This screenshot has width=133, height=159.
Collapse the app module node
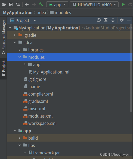(x=15, y=131)
